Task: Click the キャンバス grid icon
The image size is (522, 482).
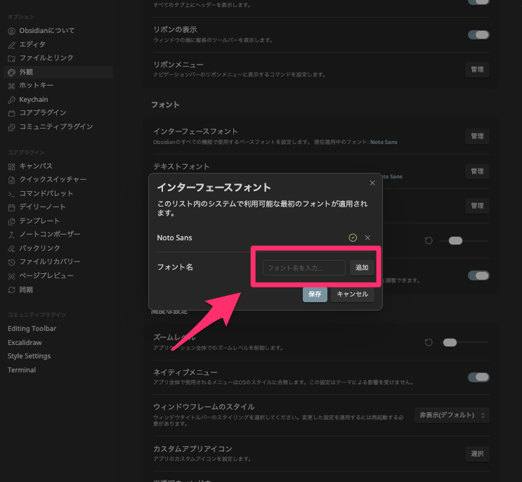Action: coord(12,167)
